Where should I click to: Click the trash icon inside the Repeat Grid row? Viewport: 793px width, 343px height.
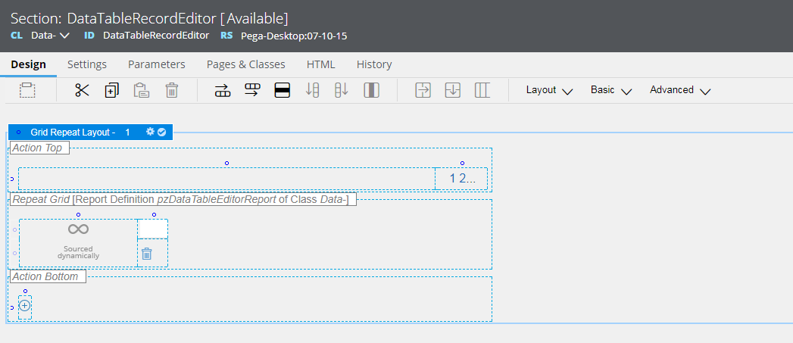click(147, 254)
